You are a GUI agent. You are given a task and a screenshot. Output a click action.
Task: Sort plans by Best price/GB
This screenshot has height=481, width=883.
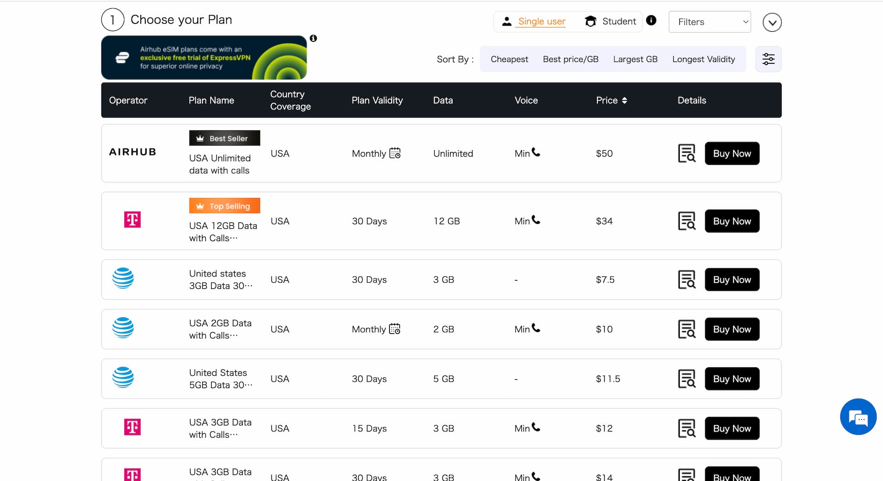point(570,59)
